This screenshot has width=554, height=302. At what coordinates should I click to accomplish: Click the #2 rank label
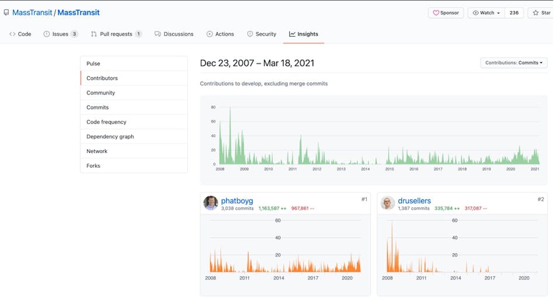541,199
